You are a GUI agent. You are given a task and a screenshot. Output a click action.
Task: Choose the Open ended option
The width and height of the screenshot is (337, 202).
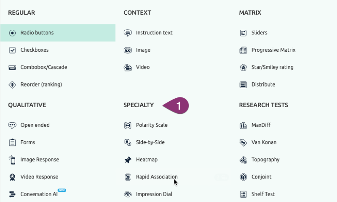pyautogui.click(x=35, y=125)
